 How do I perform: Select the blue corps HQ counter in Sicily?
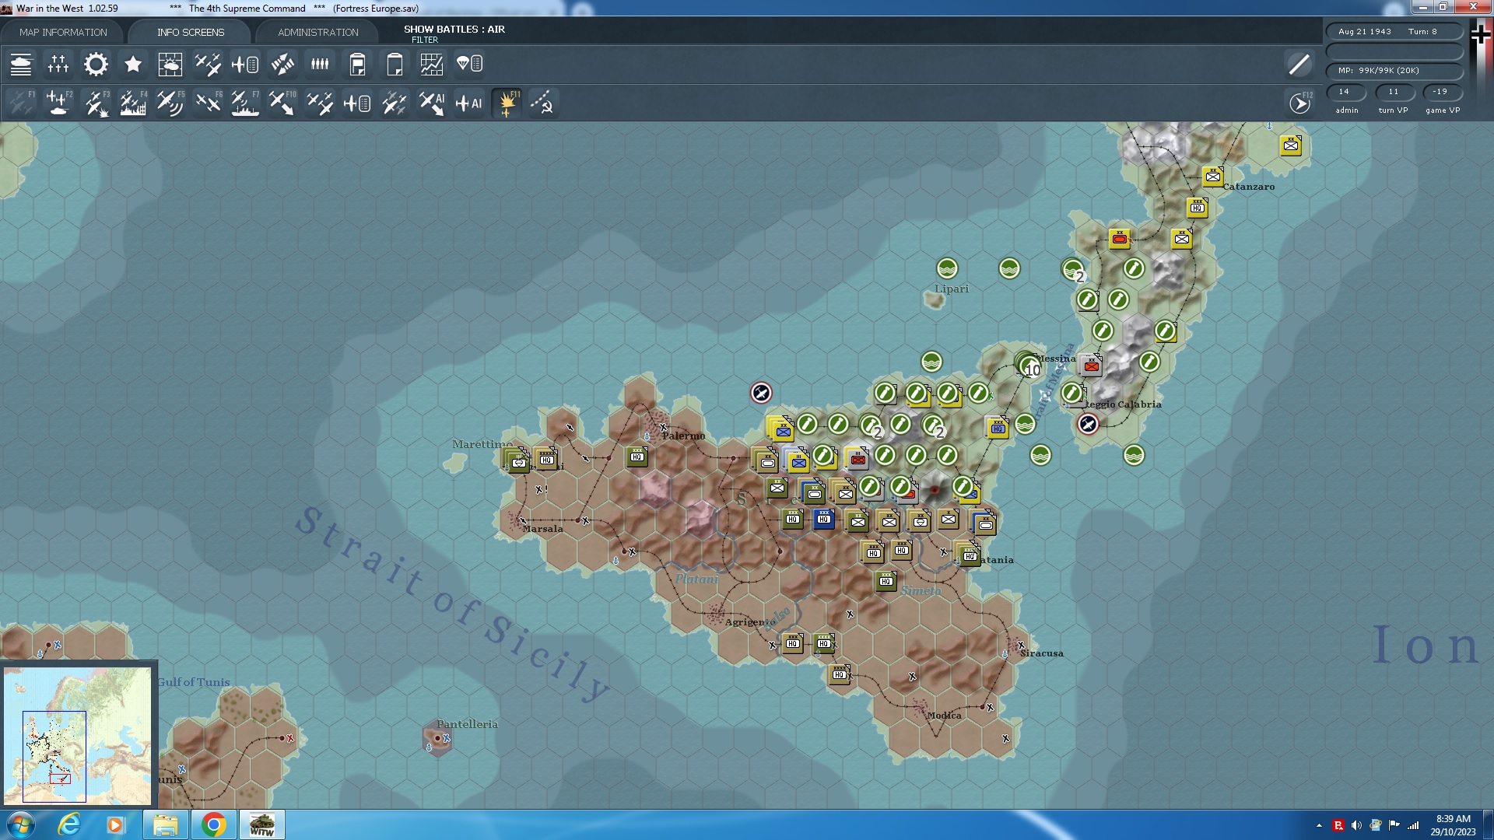point(823,519)
